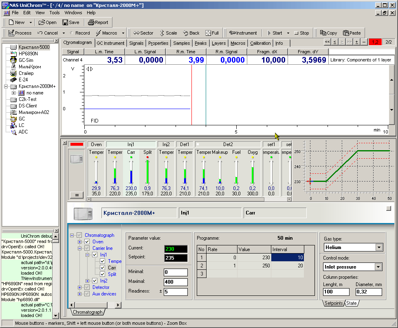Open a file with the Open button
Screen dimensions: 398x328
(48, 22)
